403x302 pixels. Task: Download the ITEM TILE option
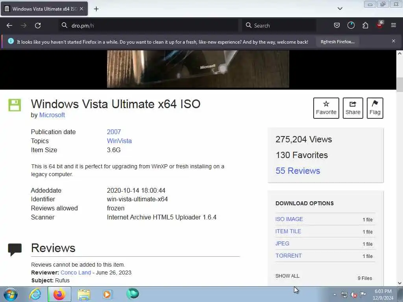click(288, 231)
